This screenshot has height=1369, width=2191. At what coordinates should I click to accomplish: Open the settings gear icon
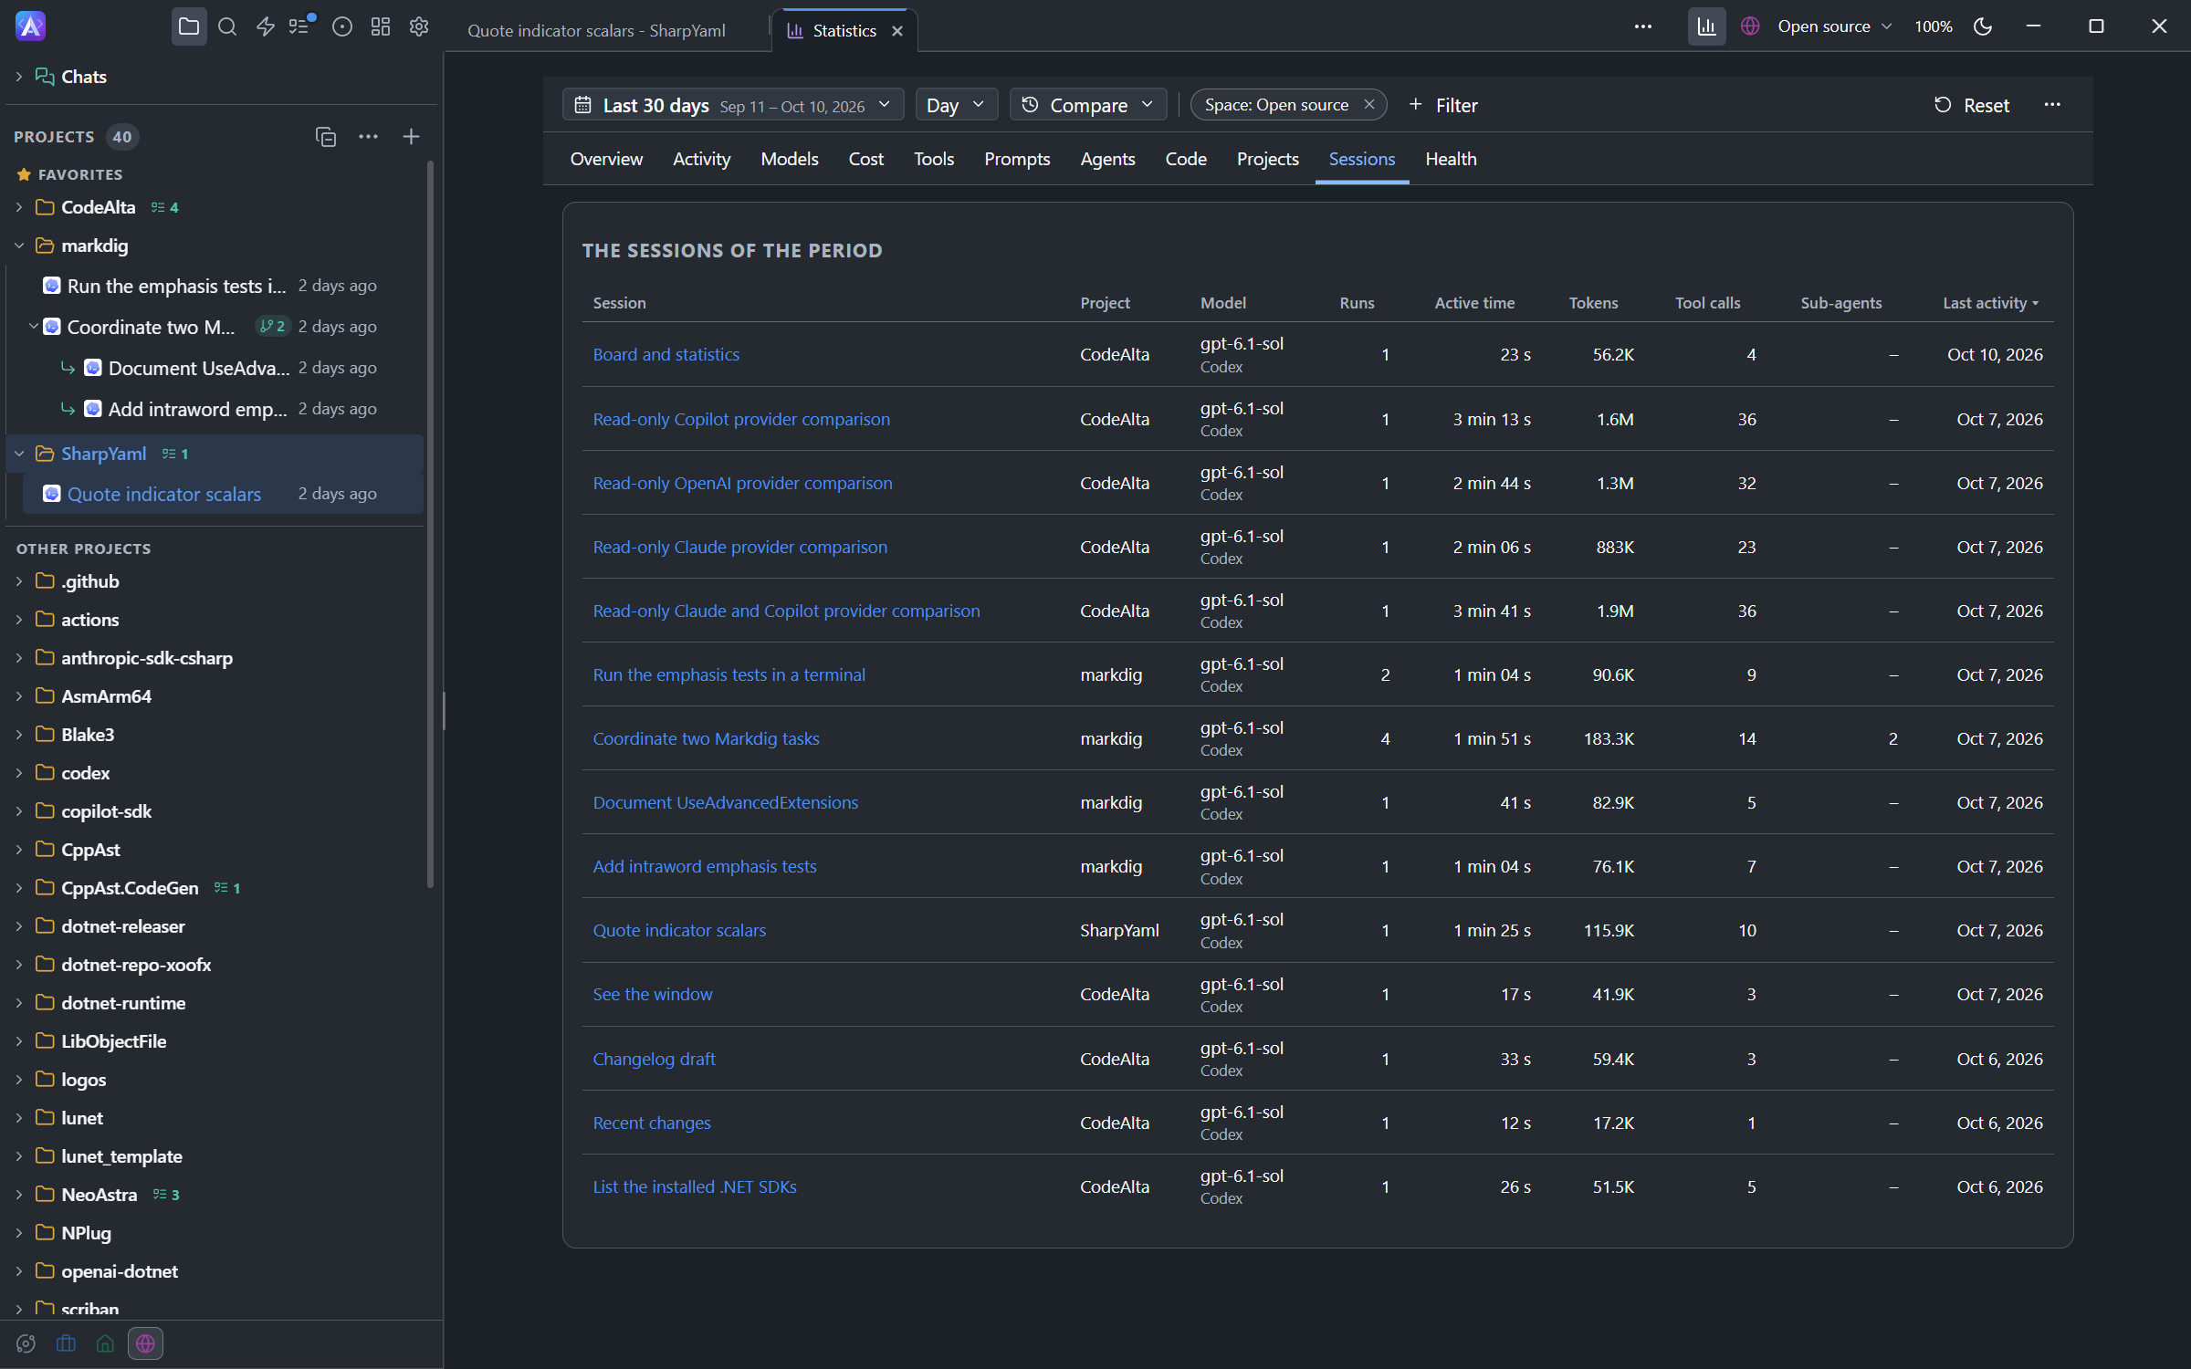tap(419, 26)
